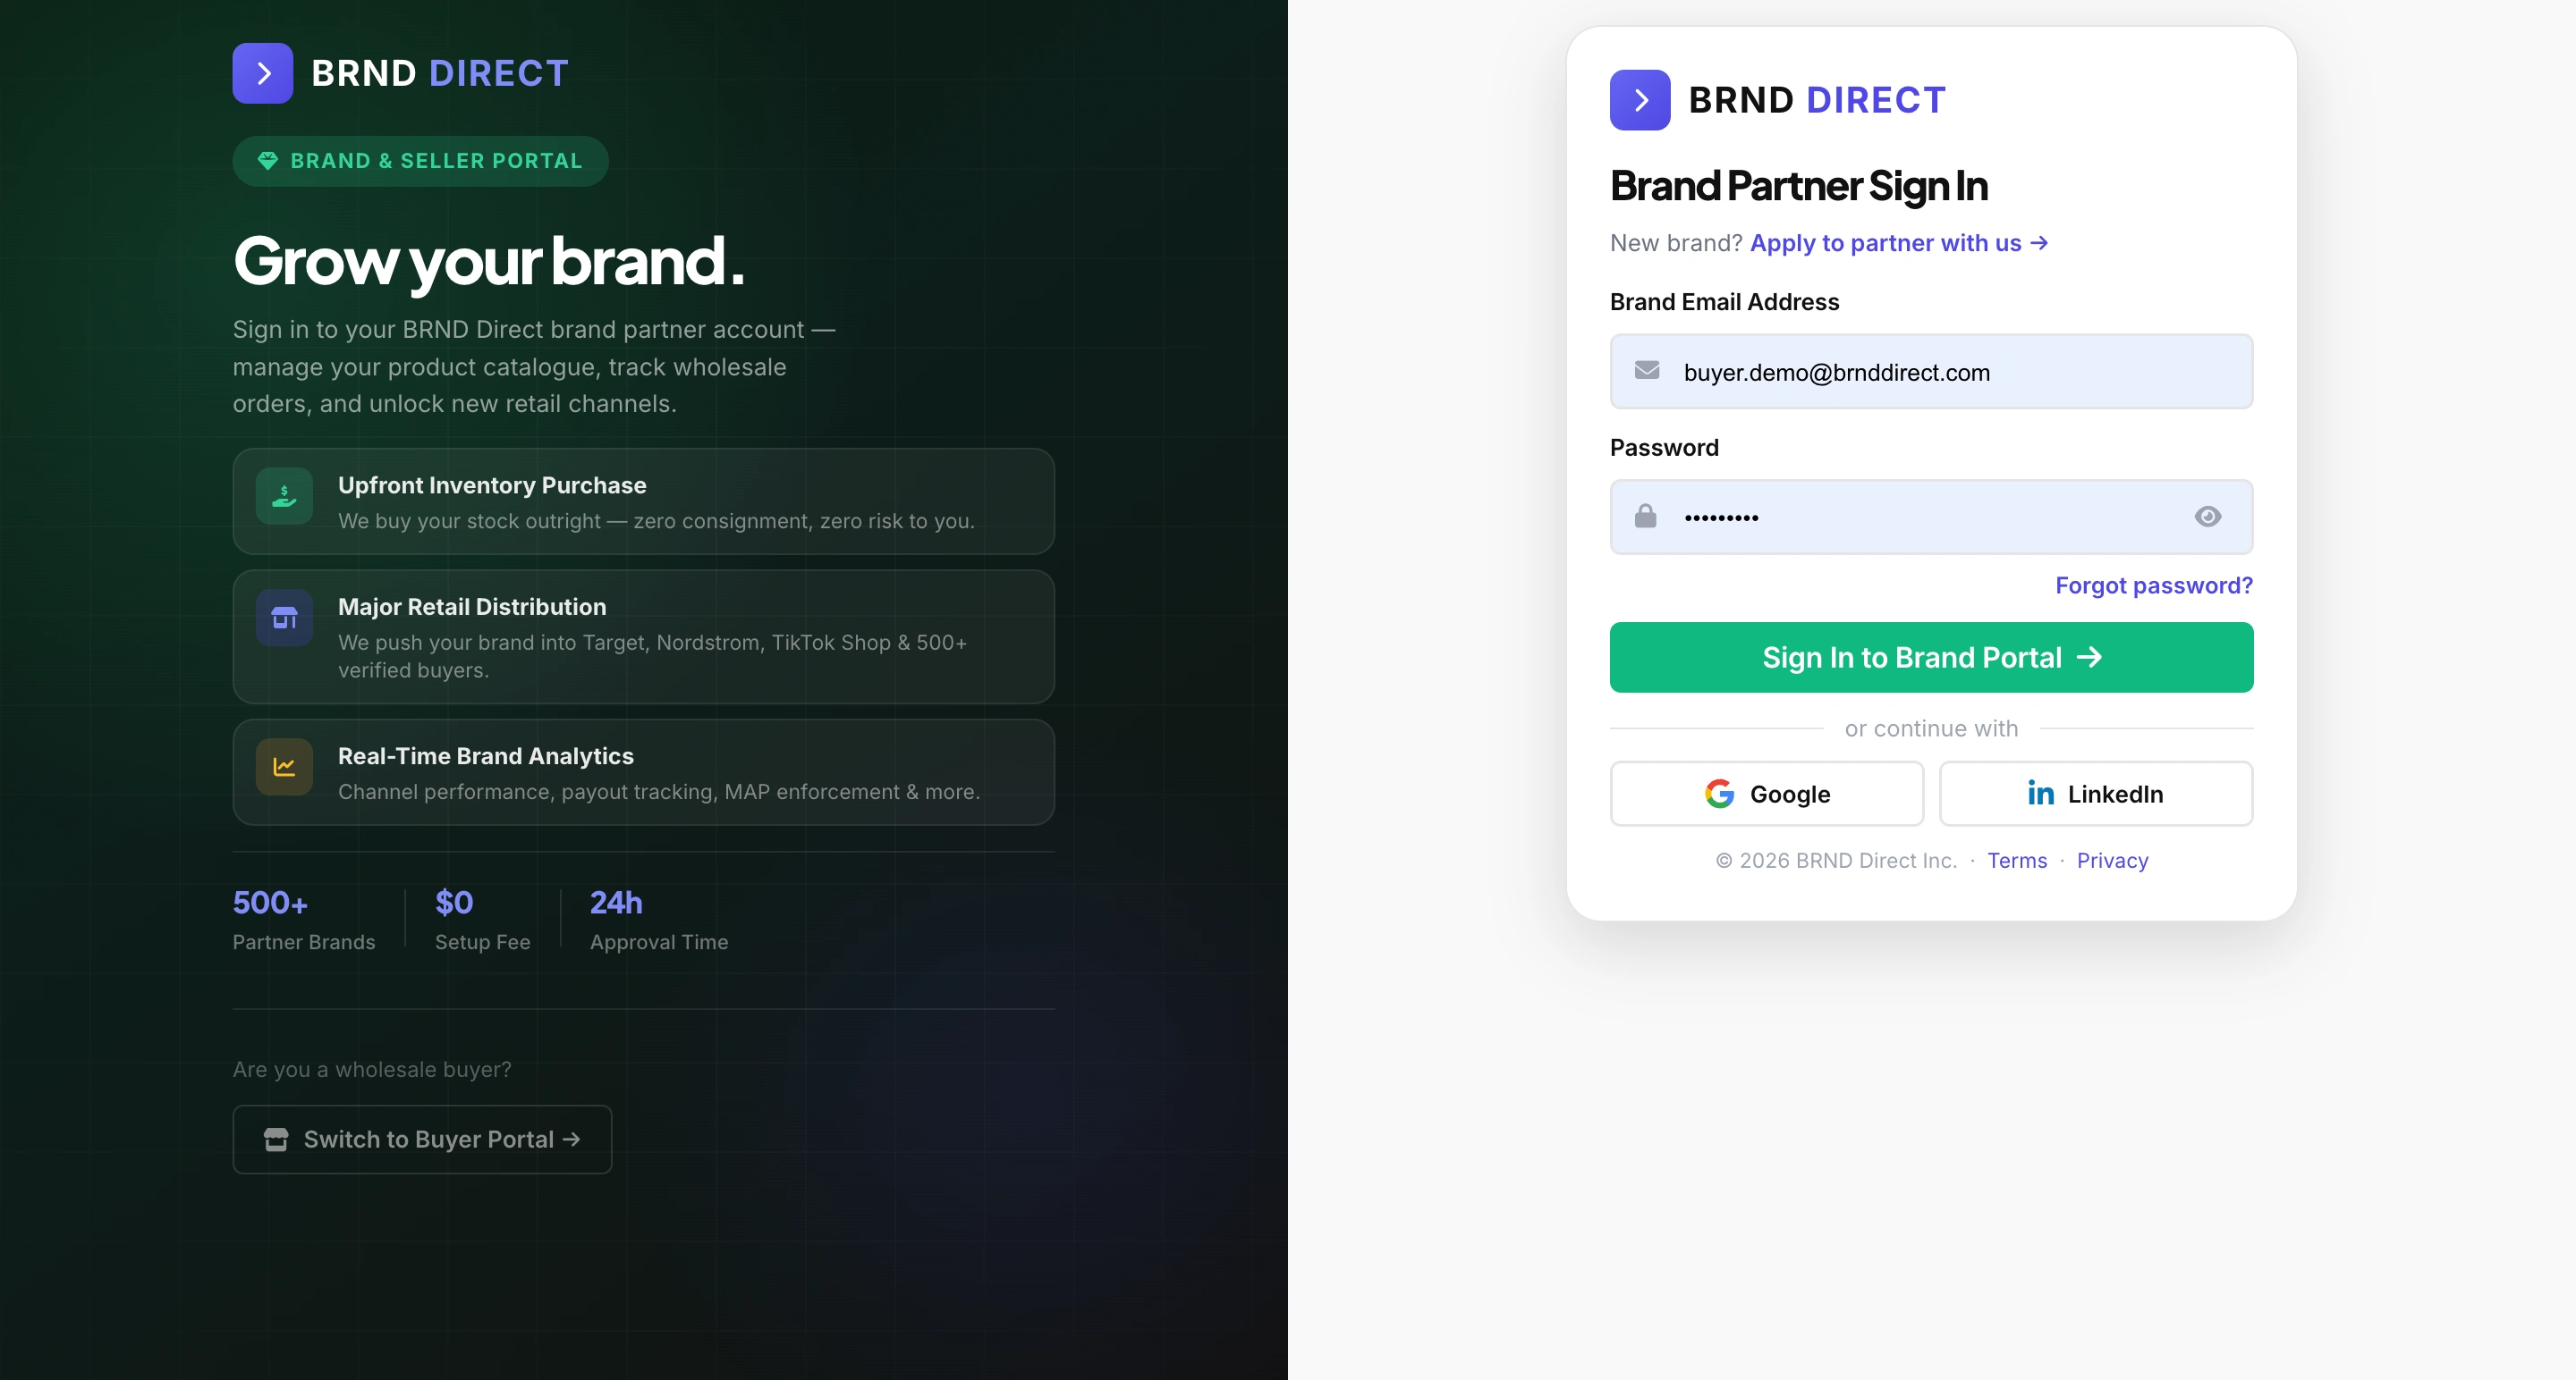Continue with Google sign-in button
The height and width of the screenshot is (1380, 2576).
(1766, 795)
